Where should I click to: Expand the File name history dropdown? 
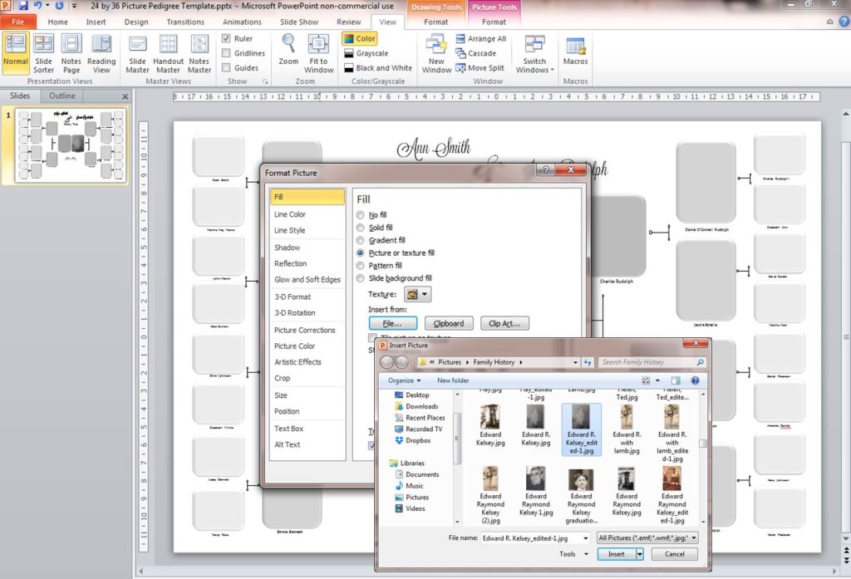click(x=586, y=538)
